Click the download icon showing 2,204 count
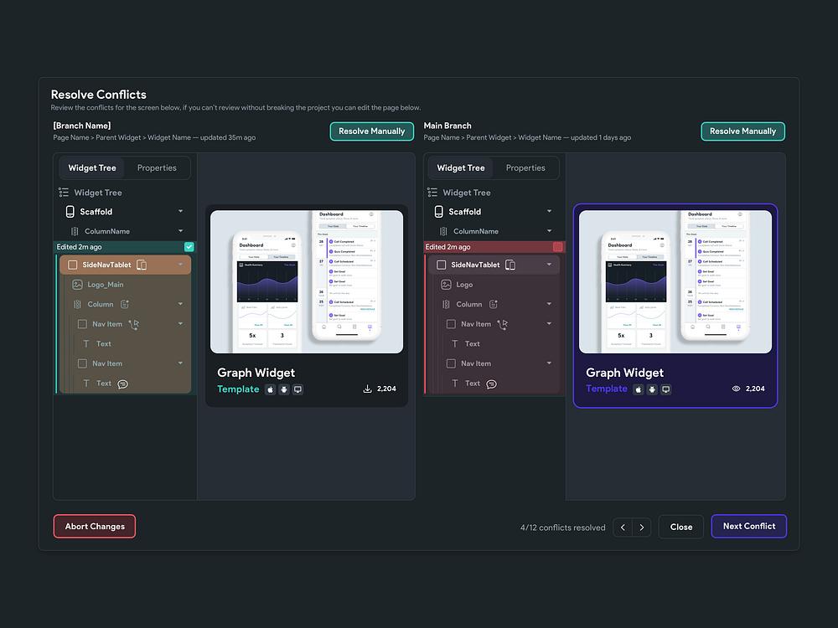 366,389
